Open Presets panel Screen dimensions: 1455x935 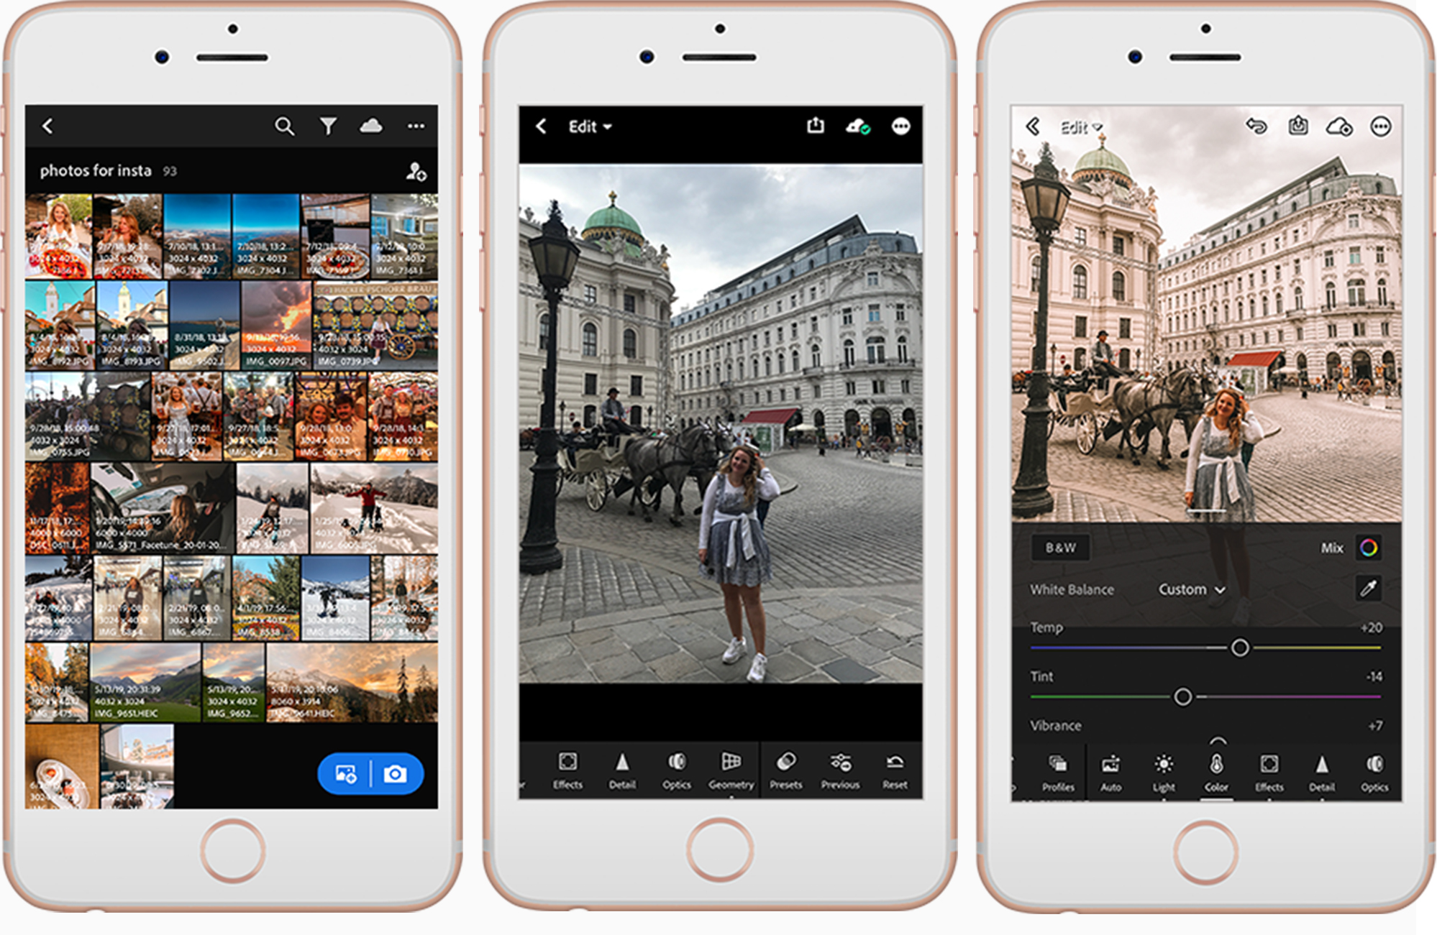[785, 770]
